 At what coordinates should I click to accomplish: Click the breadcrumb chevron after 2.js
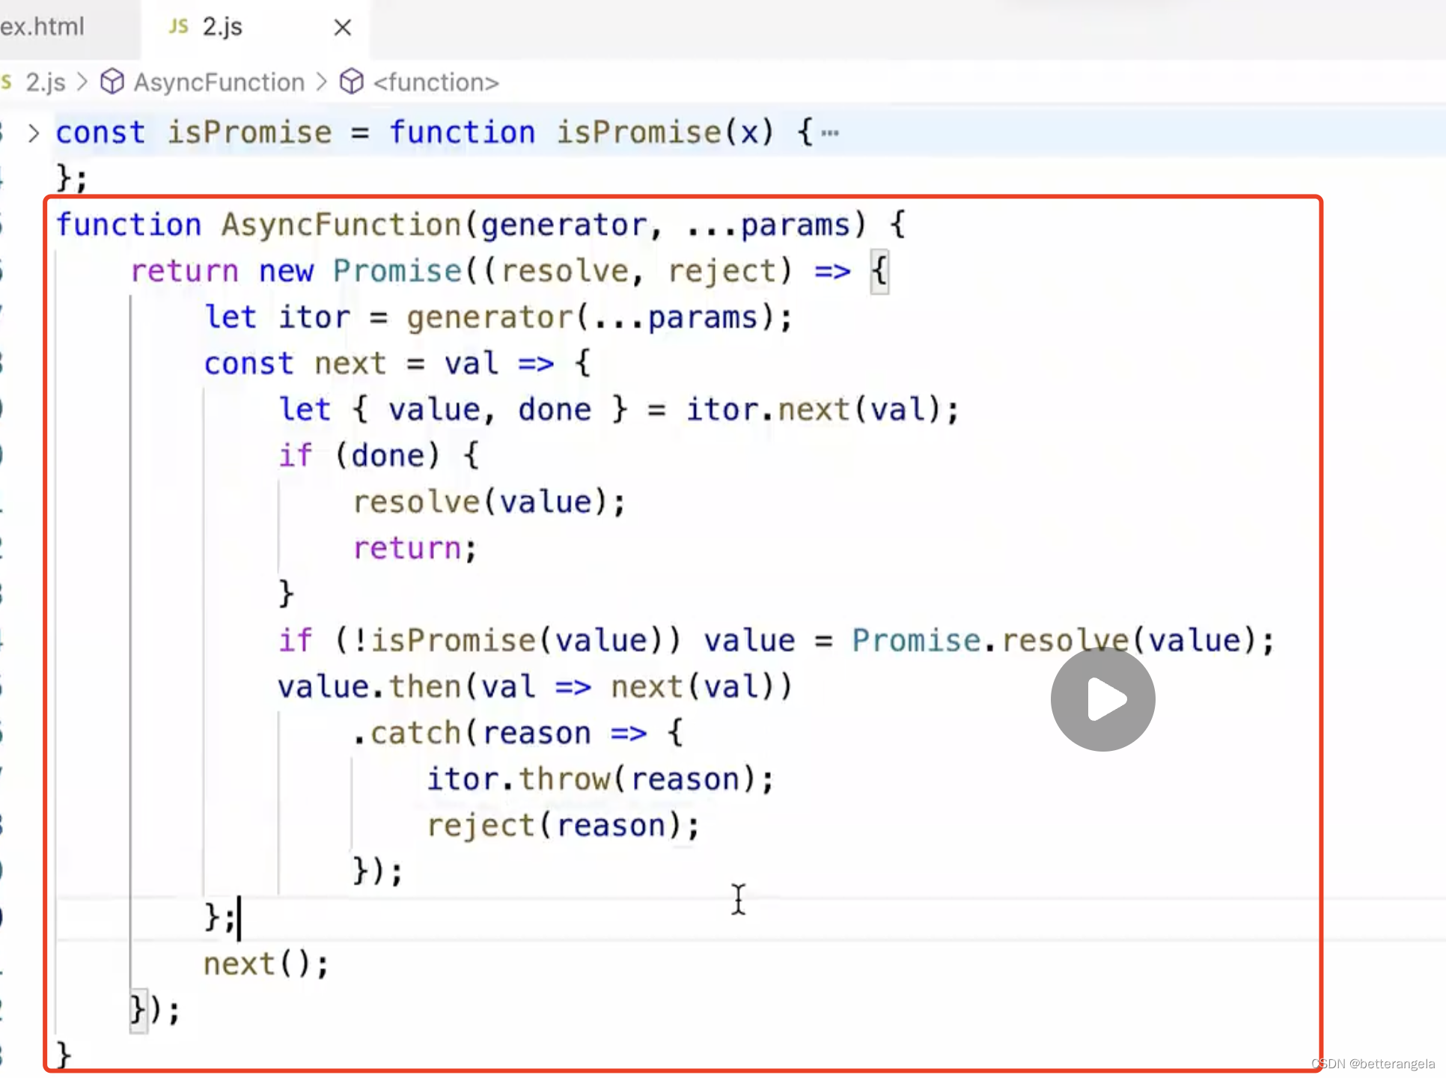click(x=82, y=82)
